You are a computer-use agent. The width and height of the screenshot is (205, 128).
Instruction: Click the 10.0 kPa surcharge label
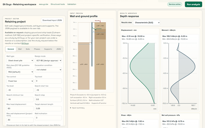pyautogui.click(x=97, y=21)
